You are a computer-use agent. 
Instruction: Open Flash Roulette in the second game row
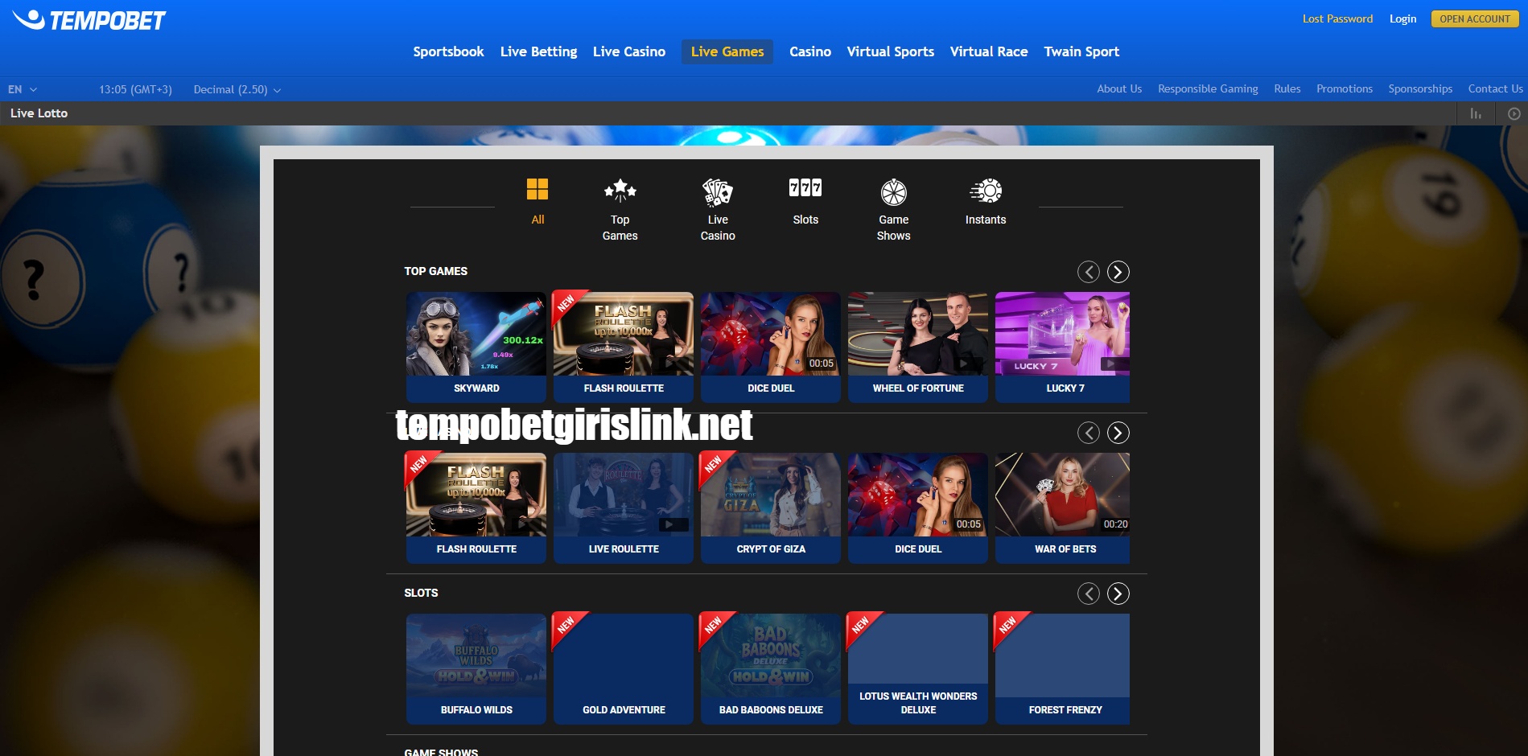click(476, 507)
